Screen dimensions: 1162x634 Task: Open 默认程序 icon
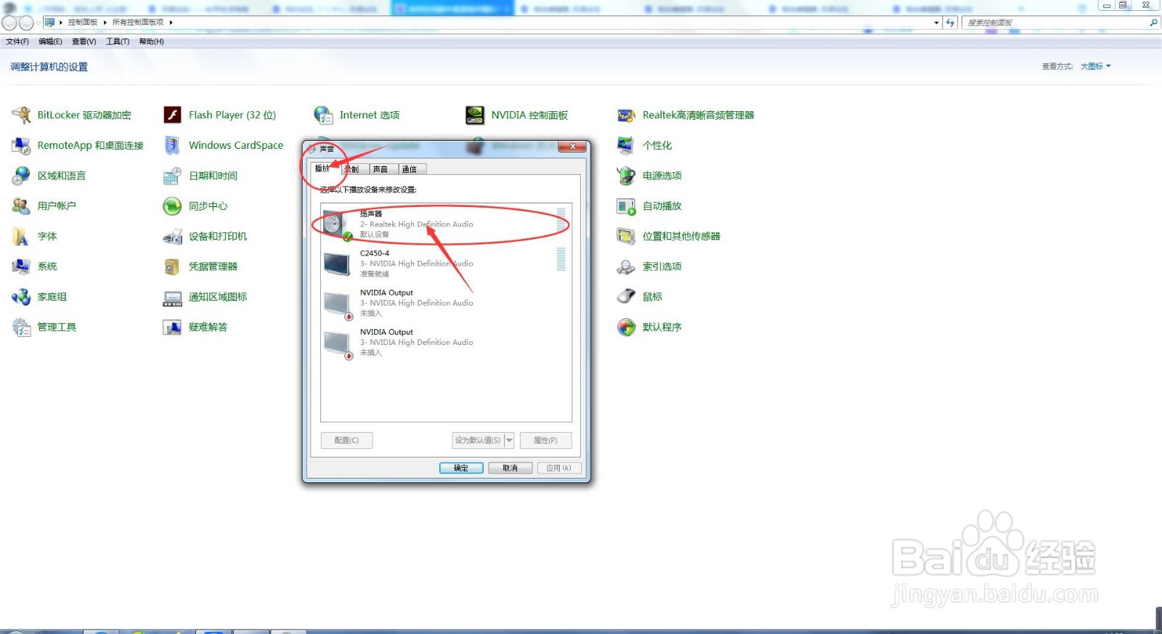point(626,328)
